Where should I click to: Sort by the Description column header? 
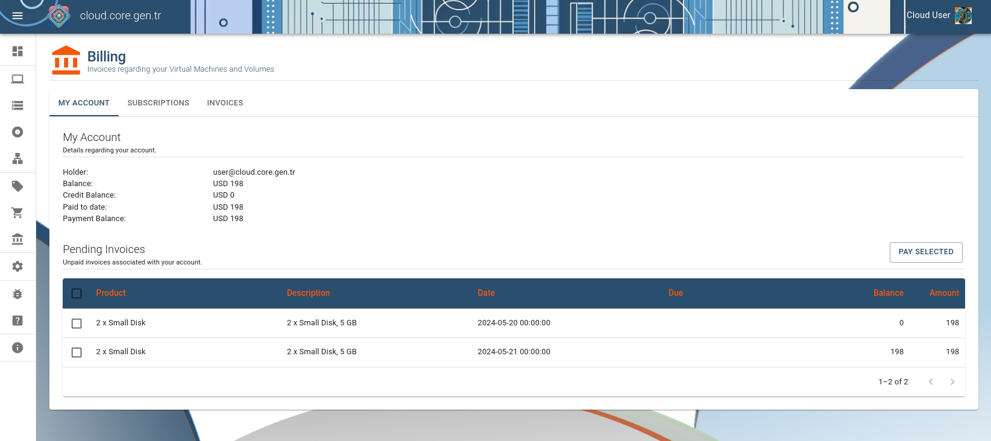point(308,293)
